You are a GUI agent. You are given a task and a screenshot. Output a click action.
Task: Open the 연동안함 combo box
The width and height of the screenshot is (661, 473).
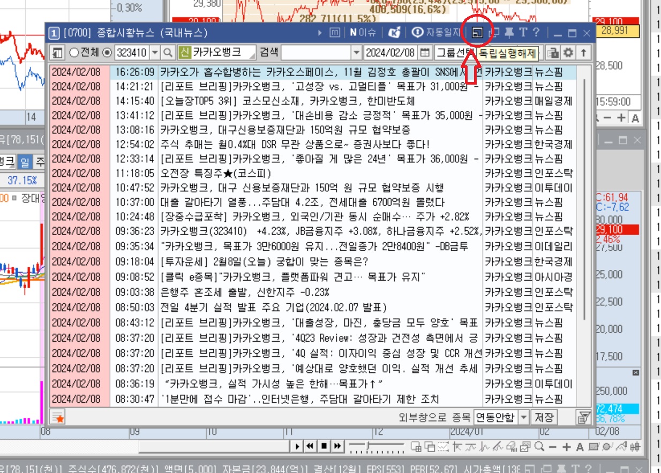[496, 417]
